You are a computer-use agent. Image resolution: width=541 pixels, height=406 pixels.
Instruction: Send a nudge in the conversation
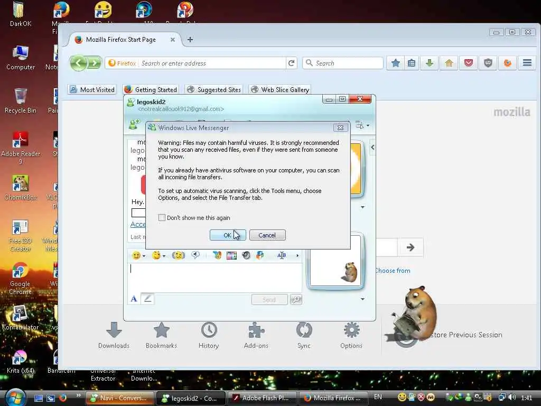point(179,255)
